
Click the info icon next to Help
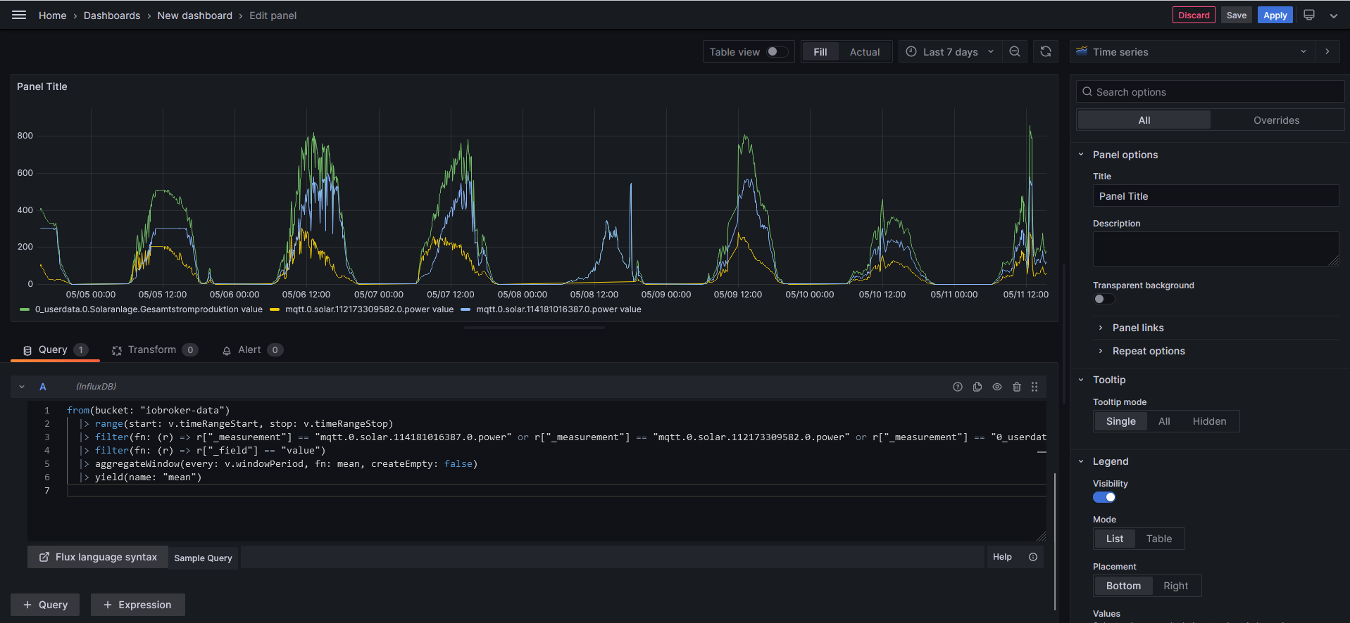[x=1033, y=557]
